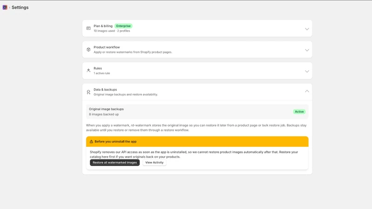Click the 'Original image backups' label
The image size is (372, 209).
106,109
